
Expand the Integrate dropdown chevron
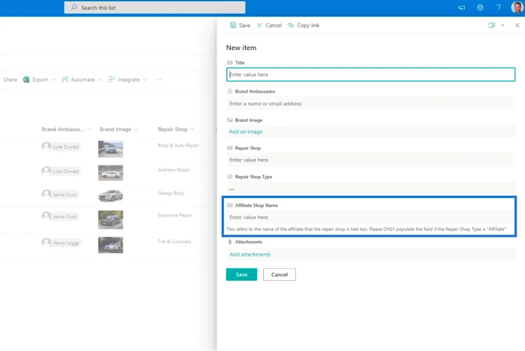click(x=145, y=80)
